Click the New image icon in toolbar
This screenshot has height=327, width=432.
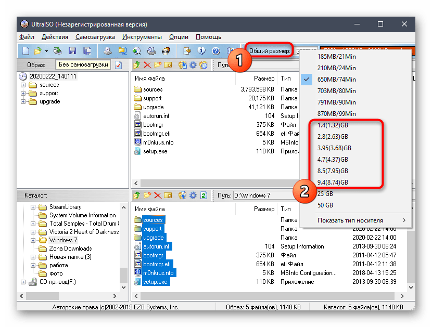[26, 51]
